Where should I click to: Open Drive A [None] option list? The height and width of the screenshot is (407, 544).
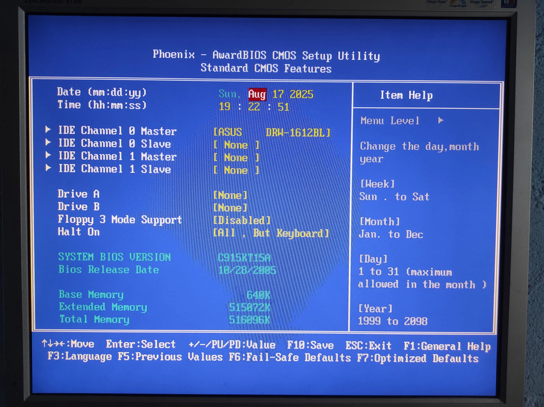point(230,195)
